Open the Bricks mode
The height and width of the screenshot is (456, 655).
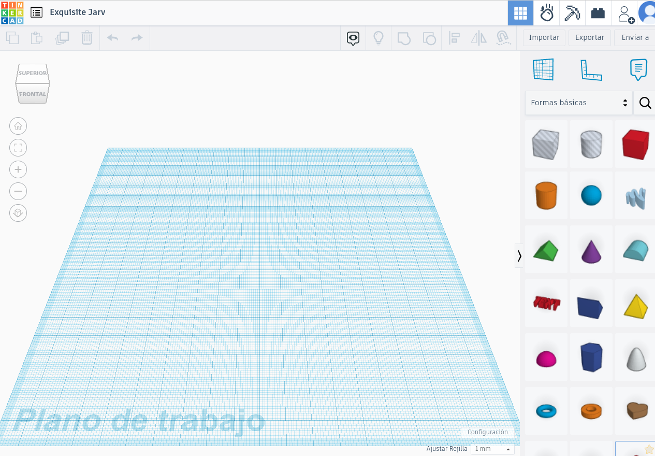[x=598, y=13]
